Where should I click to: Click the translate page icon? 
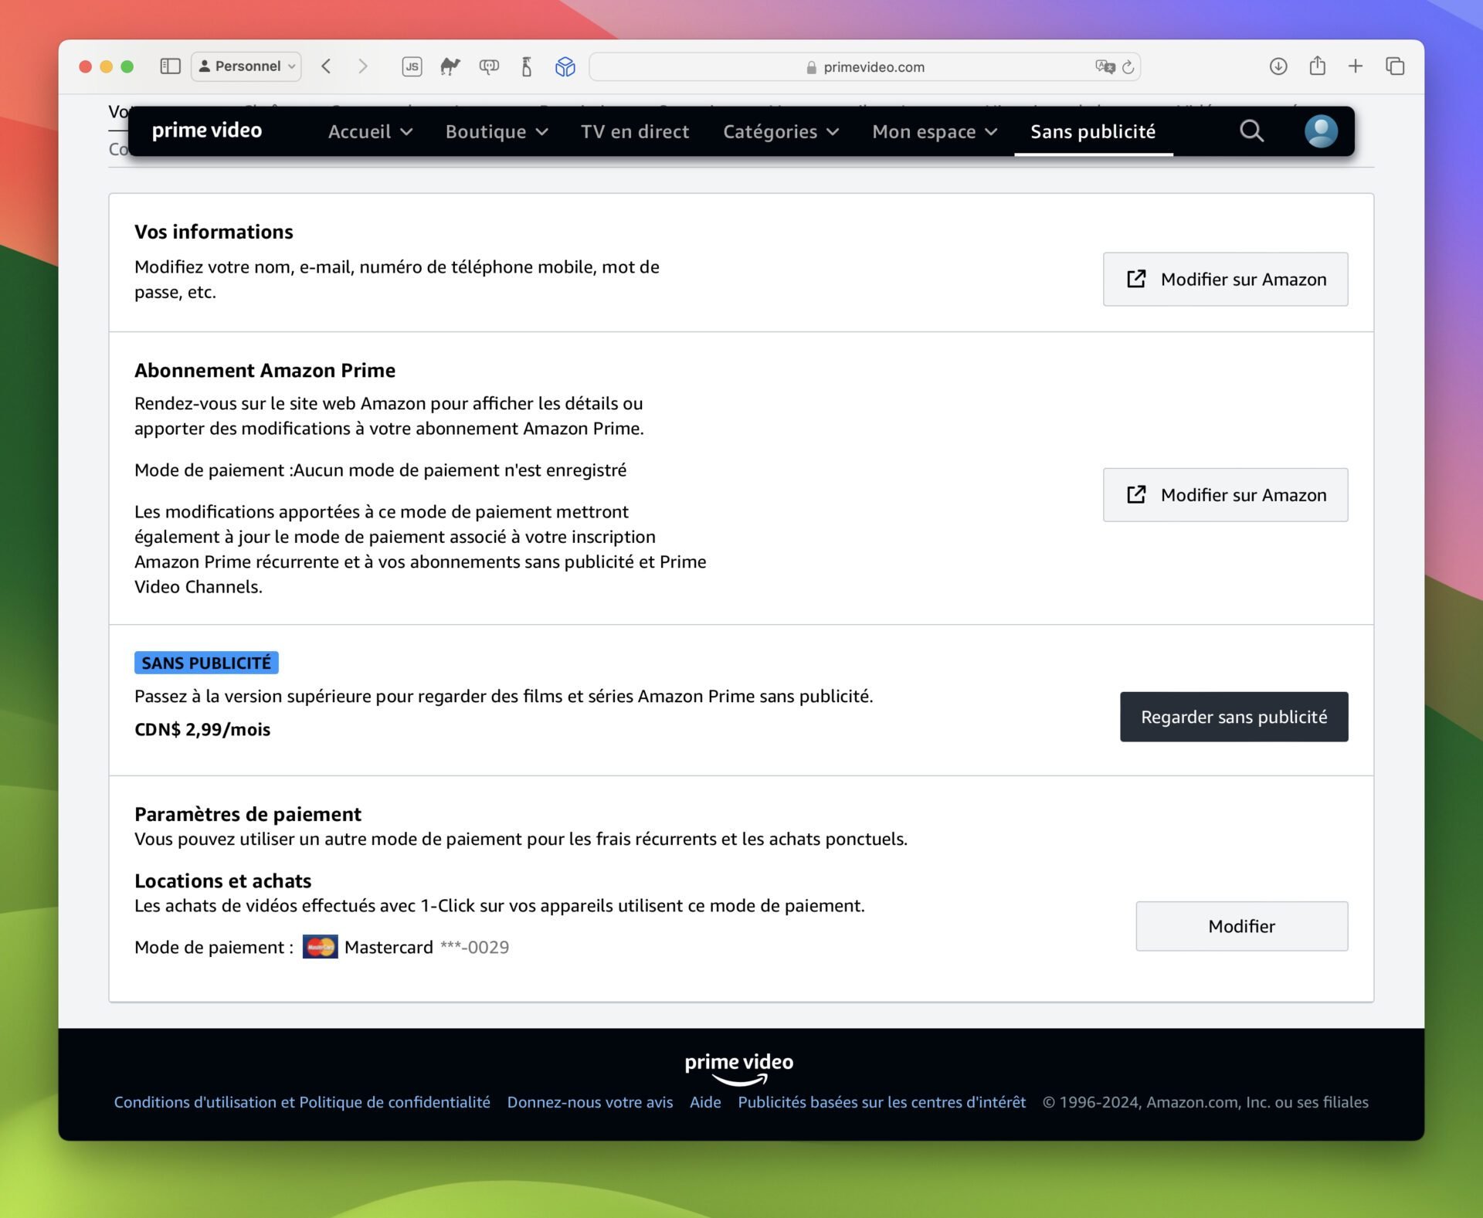pyautogui.click(x=1105, y=67)
